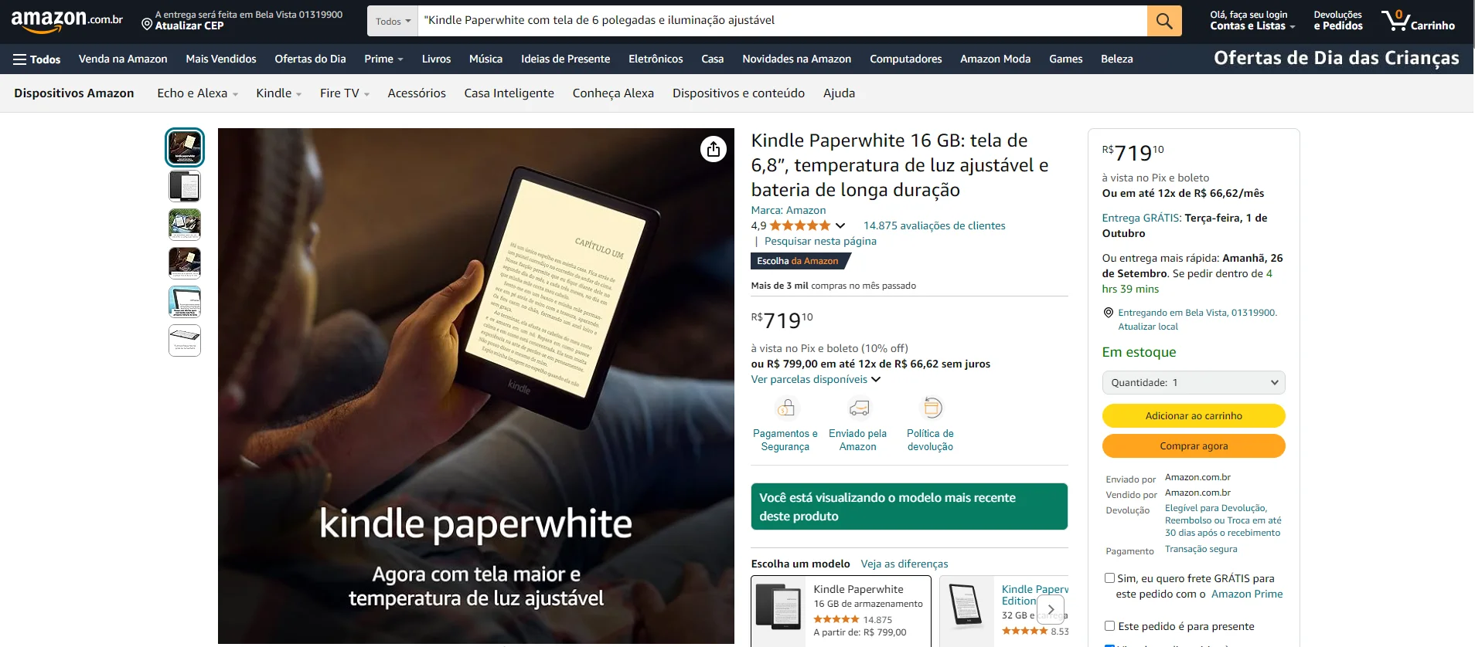
Task: Expand Echo e Alexa submenu
Action: 197,93
